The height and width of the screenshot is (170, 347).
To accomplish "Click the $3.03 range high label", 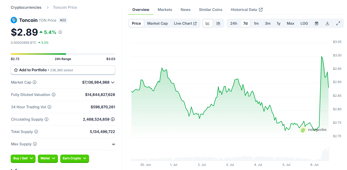I will tap(111, 59).
